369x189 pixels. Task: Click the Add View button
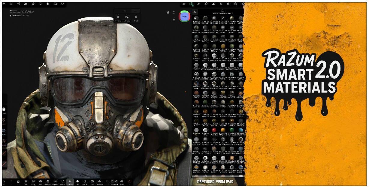click(127, 18)
